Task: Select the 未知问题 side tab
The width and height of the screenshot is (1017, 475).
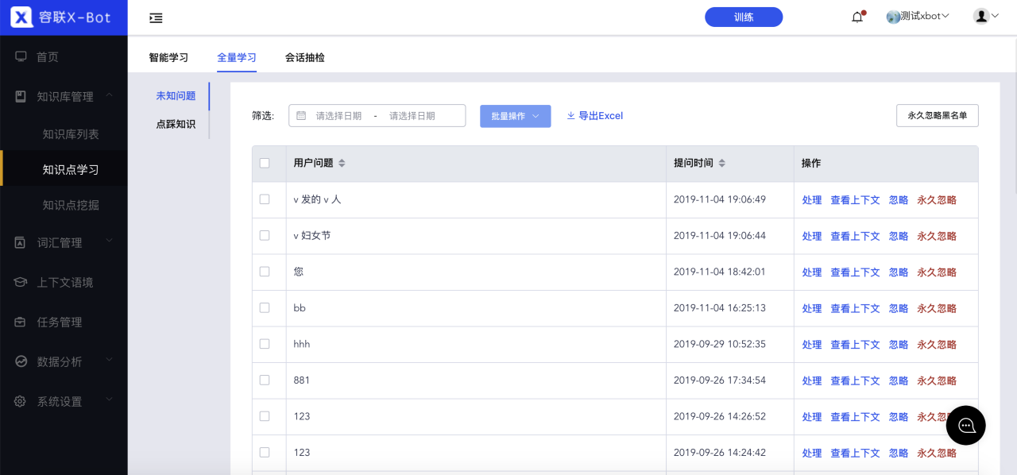Action: pos(176,96)
